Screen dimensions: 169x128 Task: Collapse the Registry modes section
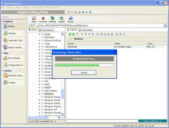pos(3,21)
